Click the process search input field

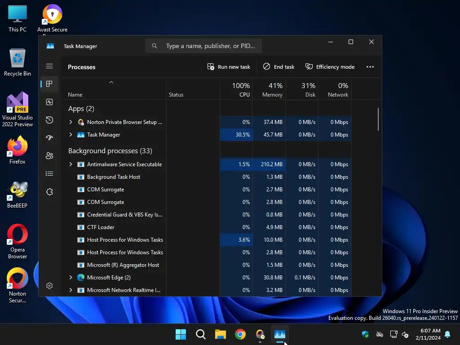[203, 46]
